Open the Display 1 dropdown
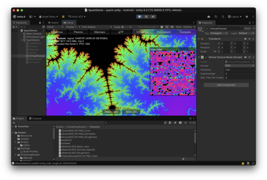Screen dimensions: 267x180 73,27
